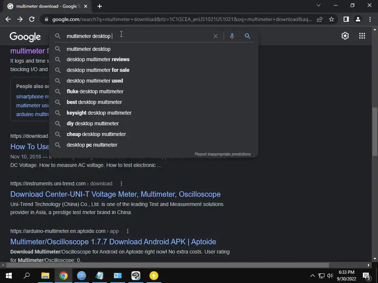The image size is (378, 283).
Task: Click vertical scrollbar thumb
Action: (375, 131)
